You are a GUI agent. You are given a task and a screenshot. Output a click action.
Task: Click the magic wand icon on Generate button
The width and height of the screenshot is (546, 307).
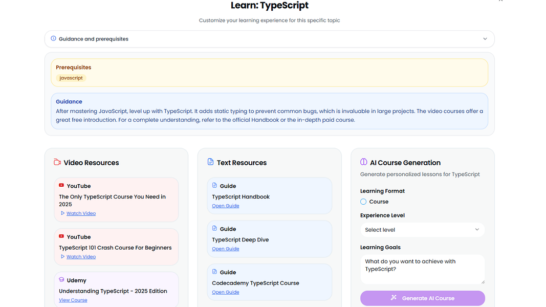tap(394, 298)
